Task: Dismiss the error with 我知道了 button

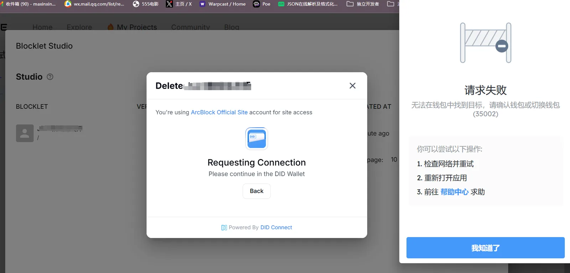Action: 486,248
